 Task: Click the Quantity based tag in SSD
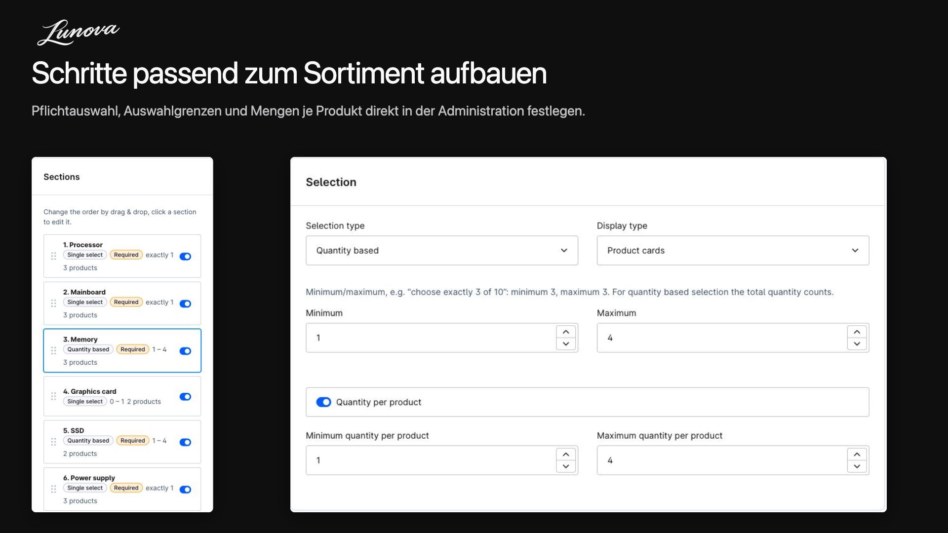pyautogui.click(x=88, y=441)
